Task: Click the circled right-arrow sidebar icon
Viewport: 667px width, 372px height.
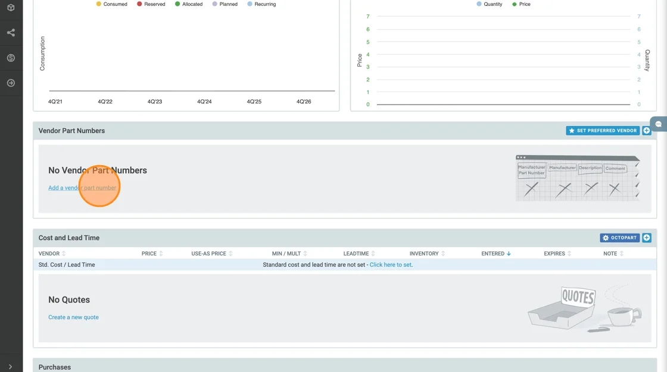Action: 11,83
